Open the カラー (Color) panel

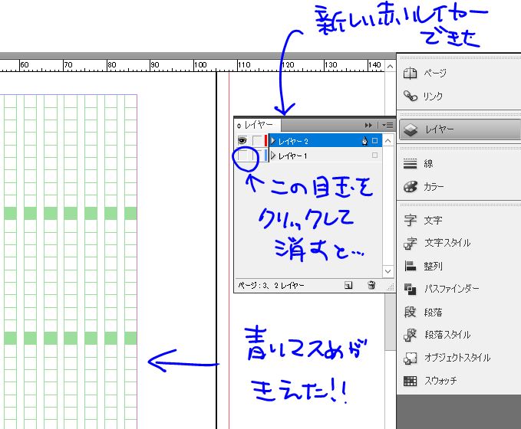[x=459, y=186]
